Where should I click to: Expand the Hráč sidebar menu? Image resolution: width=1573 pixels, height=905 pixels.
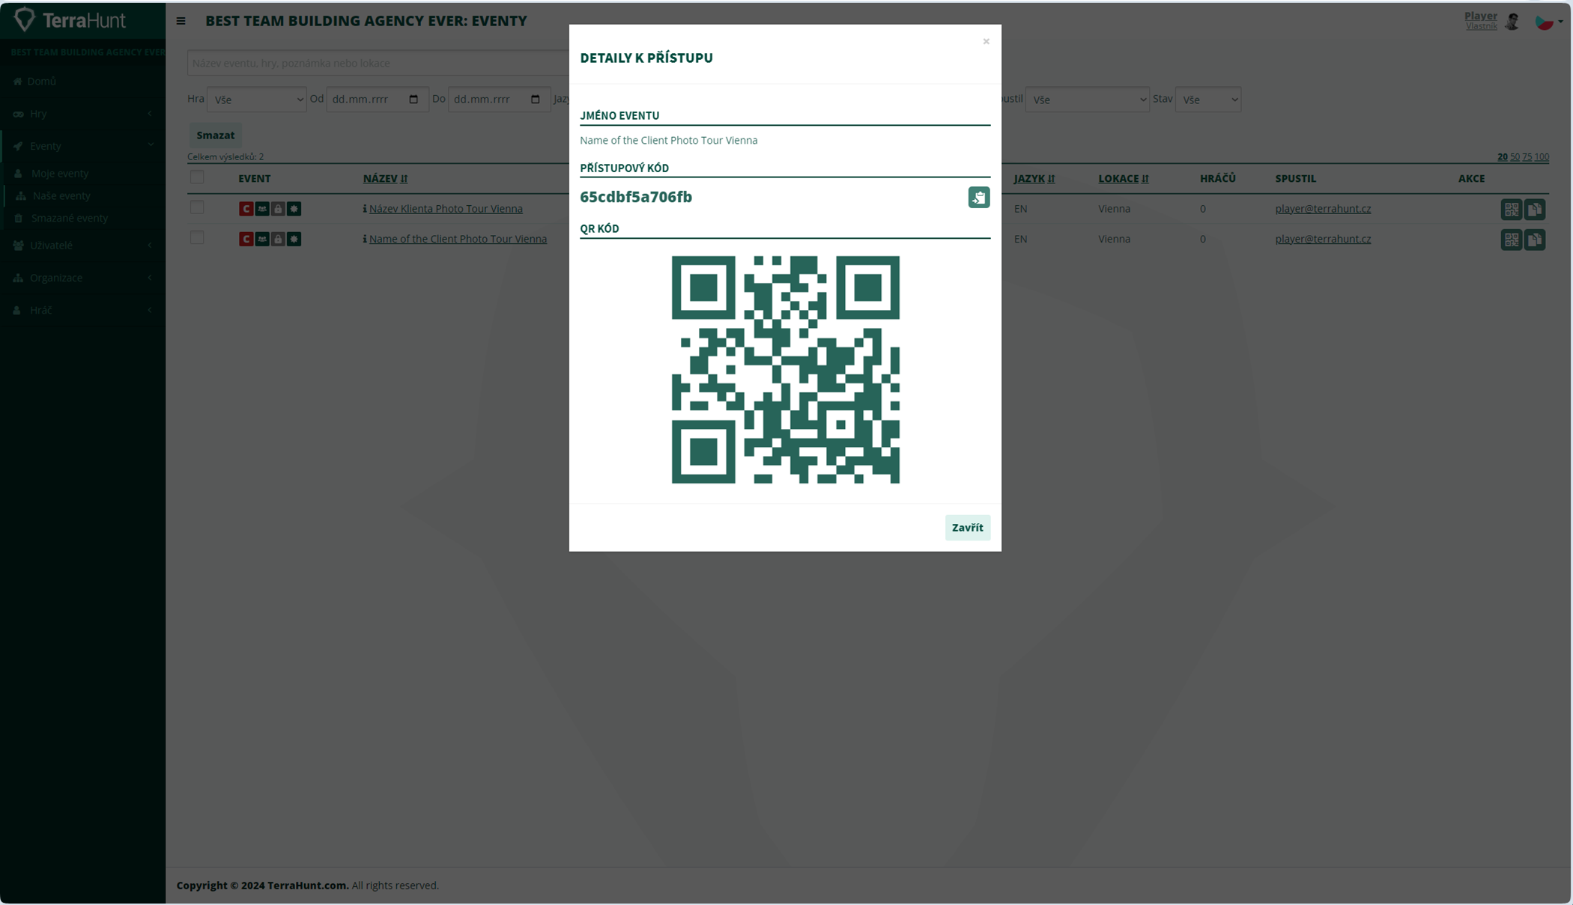tap(82, 310)
